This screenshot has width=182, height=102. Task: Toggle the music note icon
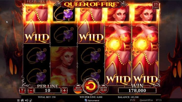30,100
